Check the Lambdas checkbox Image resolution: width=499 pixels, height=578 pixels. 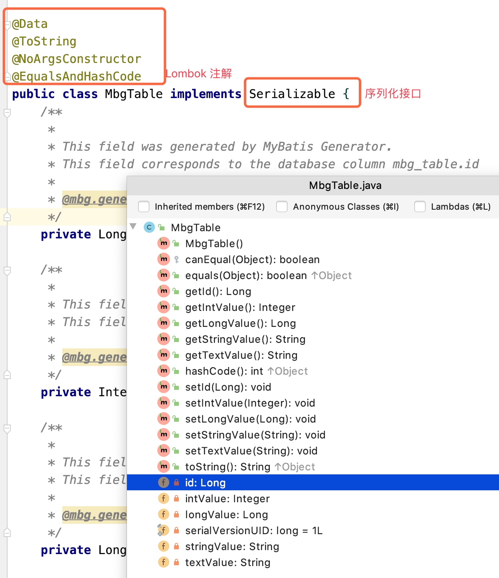coord(420,206)
